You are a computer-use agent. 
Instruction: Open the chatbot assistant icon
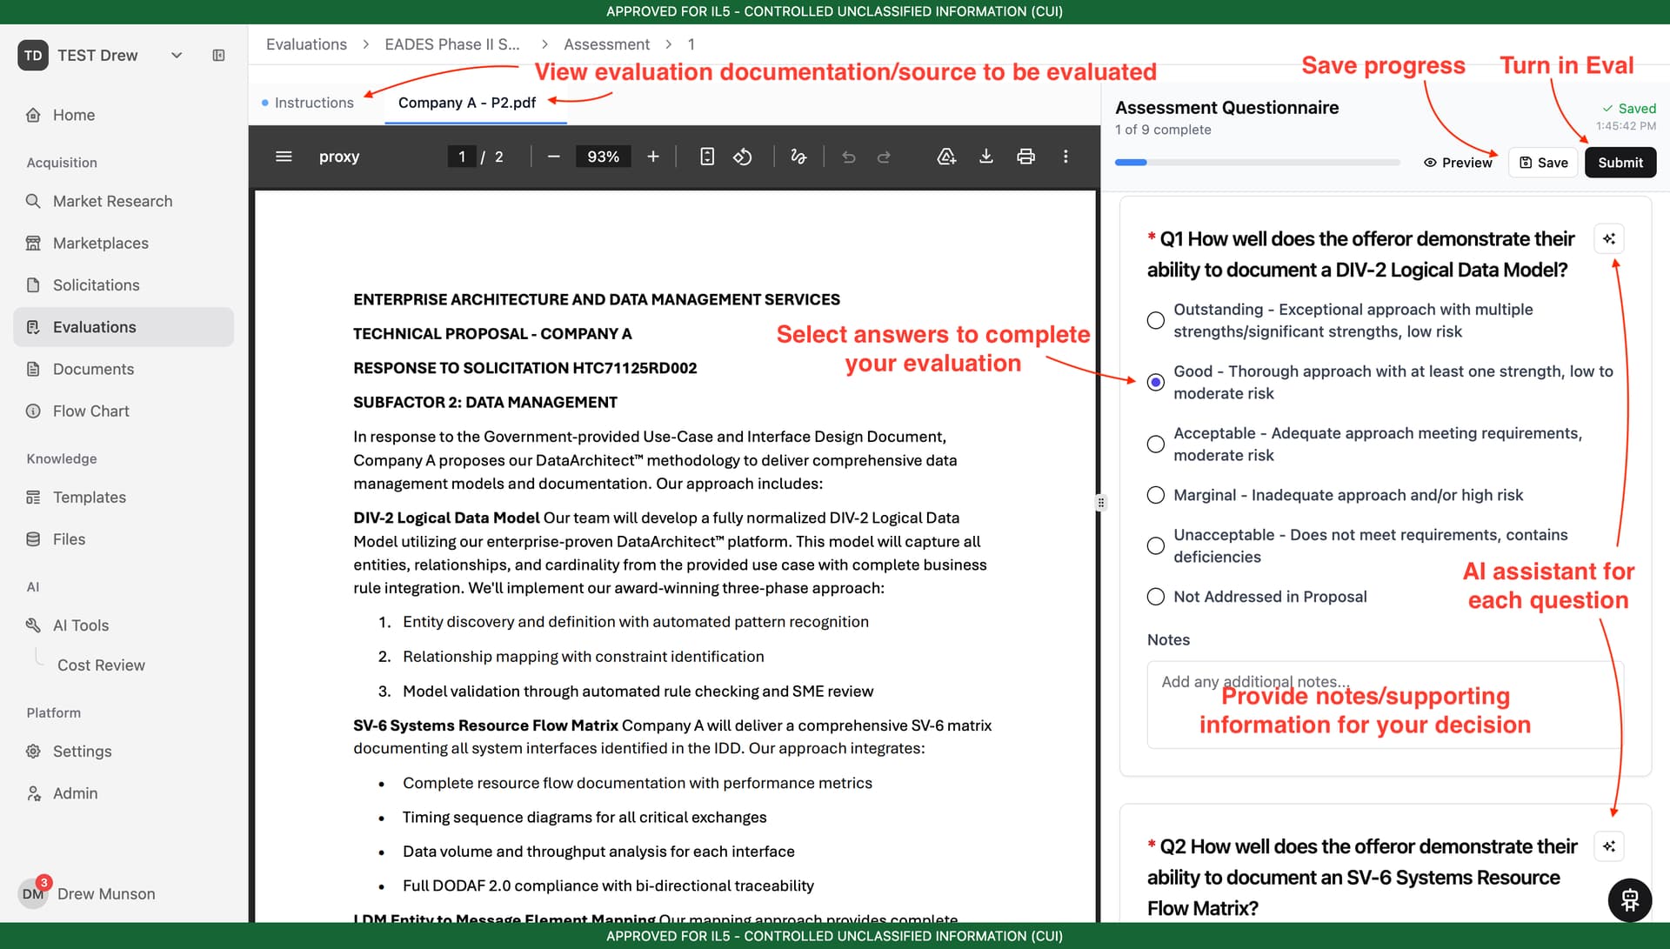coord(1629,899)
